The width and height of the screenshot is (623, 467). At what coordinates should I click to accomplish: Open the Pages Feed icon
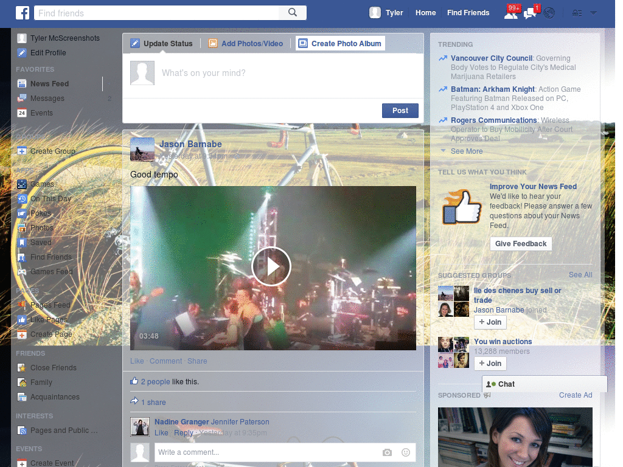click(22, 305)
